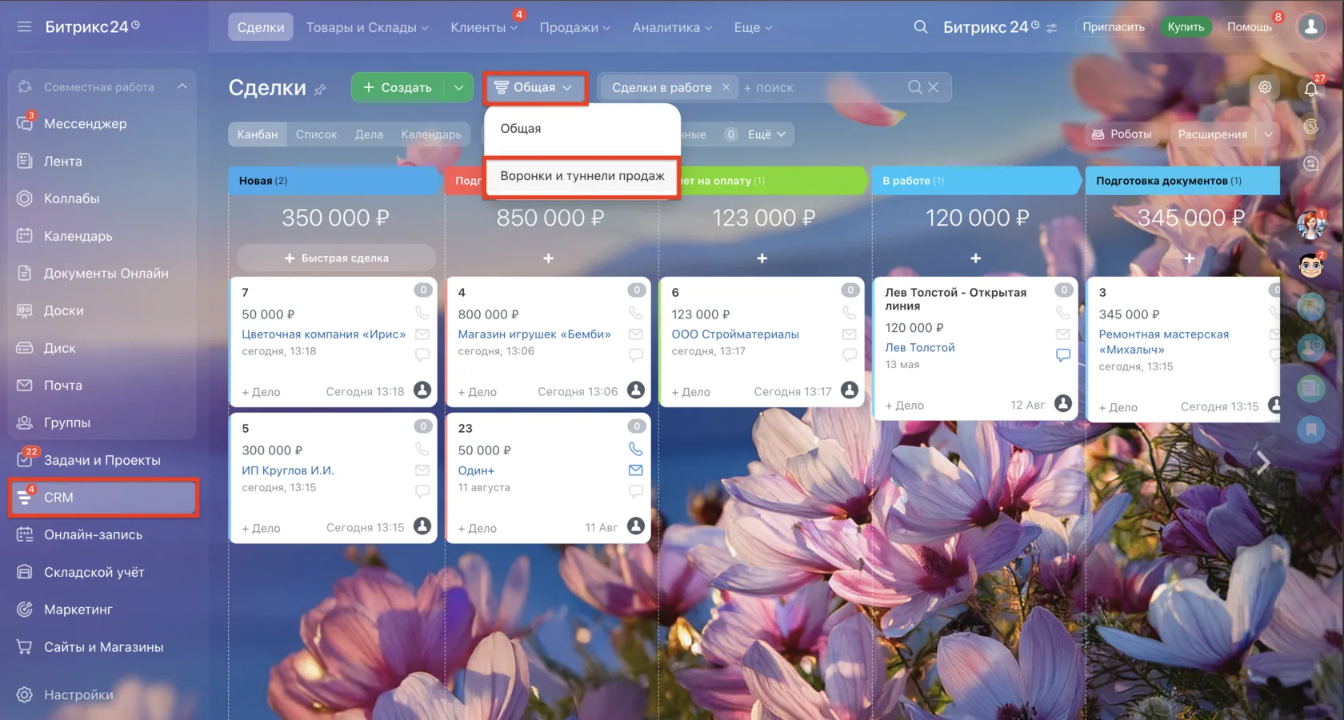Click the user profile avatar

pos(1310,26)
